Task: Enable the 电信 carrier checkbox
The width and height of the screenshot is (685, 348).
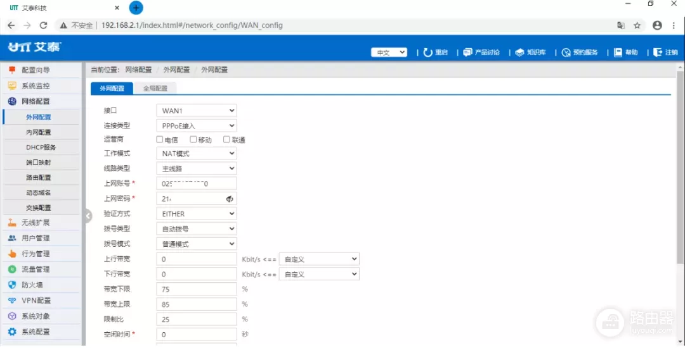Action: pos(160,140)
